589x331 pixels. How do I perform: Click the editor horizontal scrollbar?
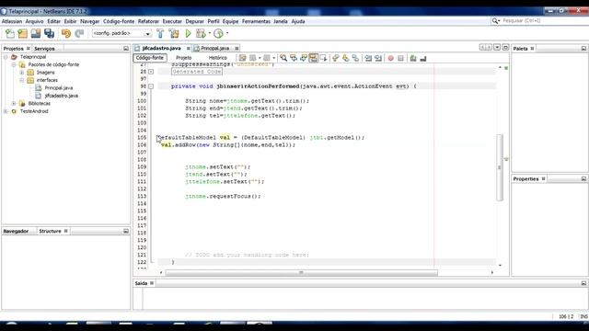pyautogui.click(x=301, y=272)
